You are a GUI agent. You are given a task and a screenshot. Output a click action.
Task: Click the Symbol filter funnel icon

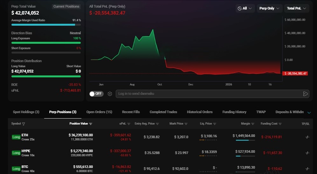coord(24,124)
